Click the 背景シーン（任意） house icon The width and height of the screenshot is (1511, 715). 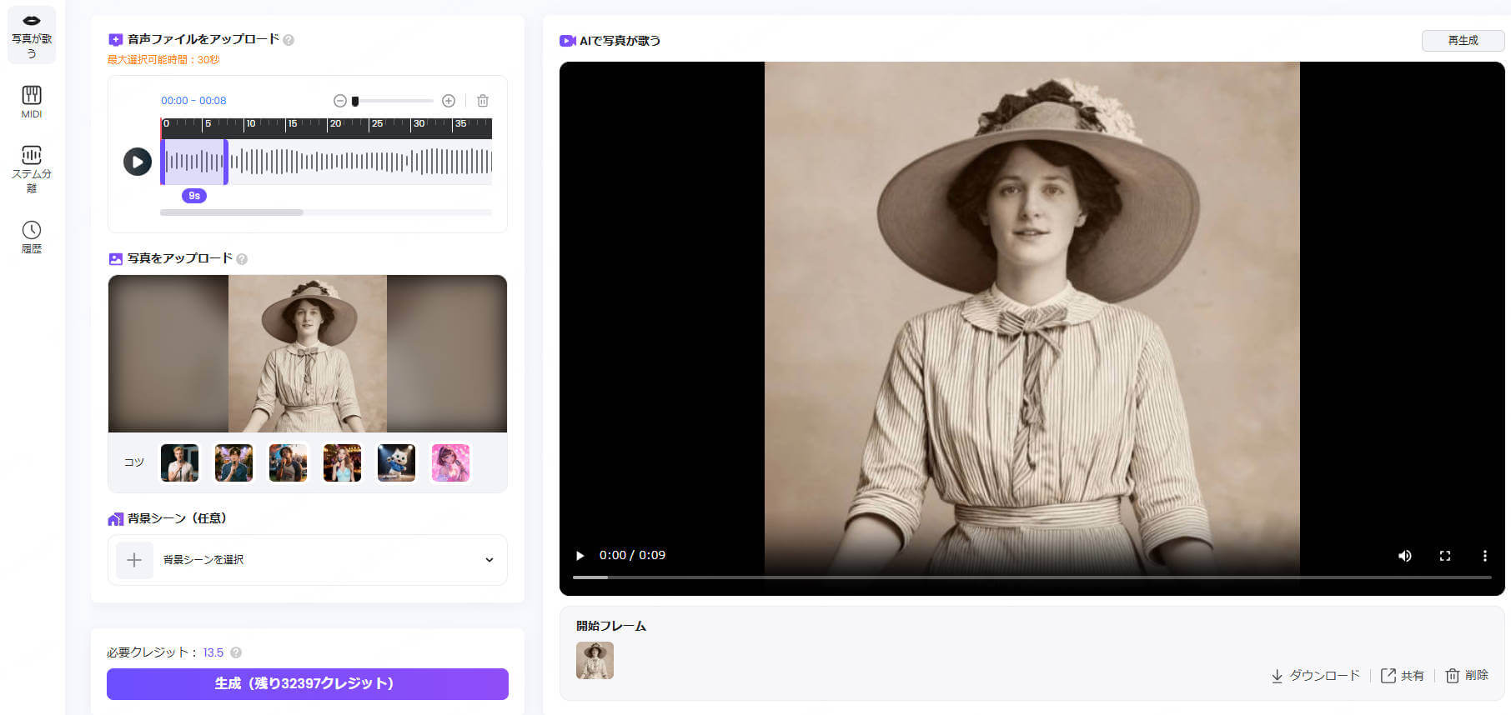(x=116, y=519)
